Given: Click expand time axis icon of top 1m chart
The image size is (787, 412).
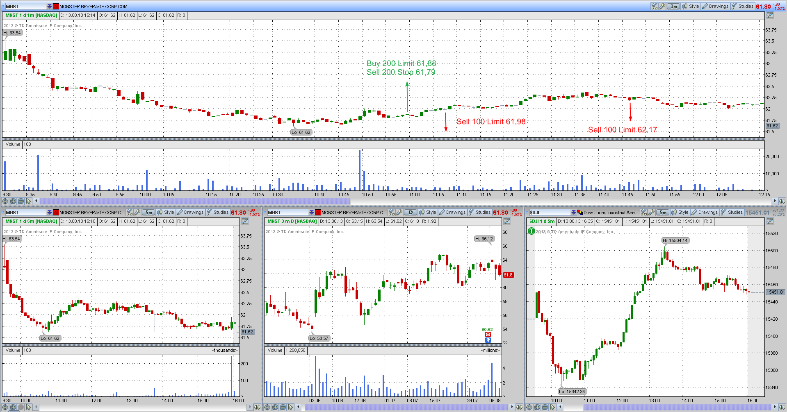Looking at the screenshot, I should pyautogui.click(x=782, y=201).
